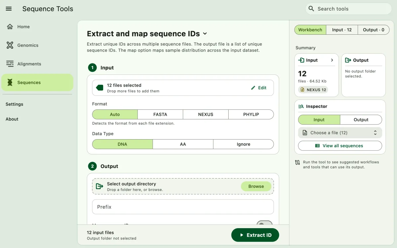Select Ignore data type

[x=243, y=144]
